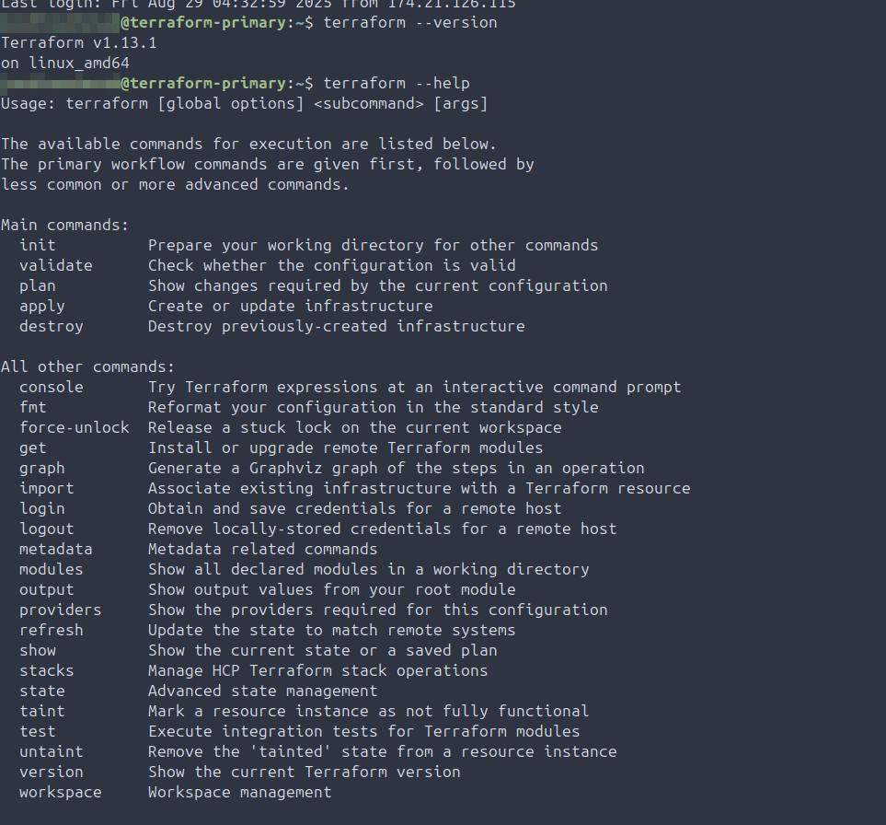Click the 'apply' command name

42,306
